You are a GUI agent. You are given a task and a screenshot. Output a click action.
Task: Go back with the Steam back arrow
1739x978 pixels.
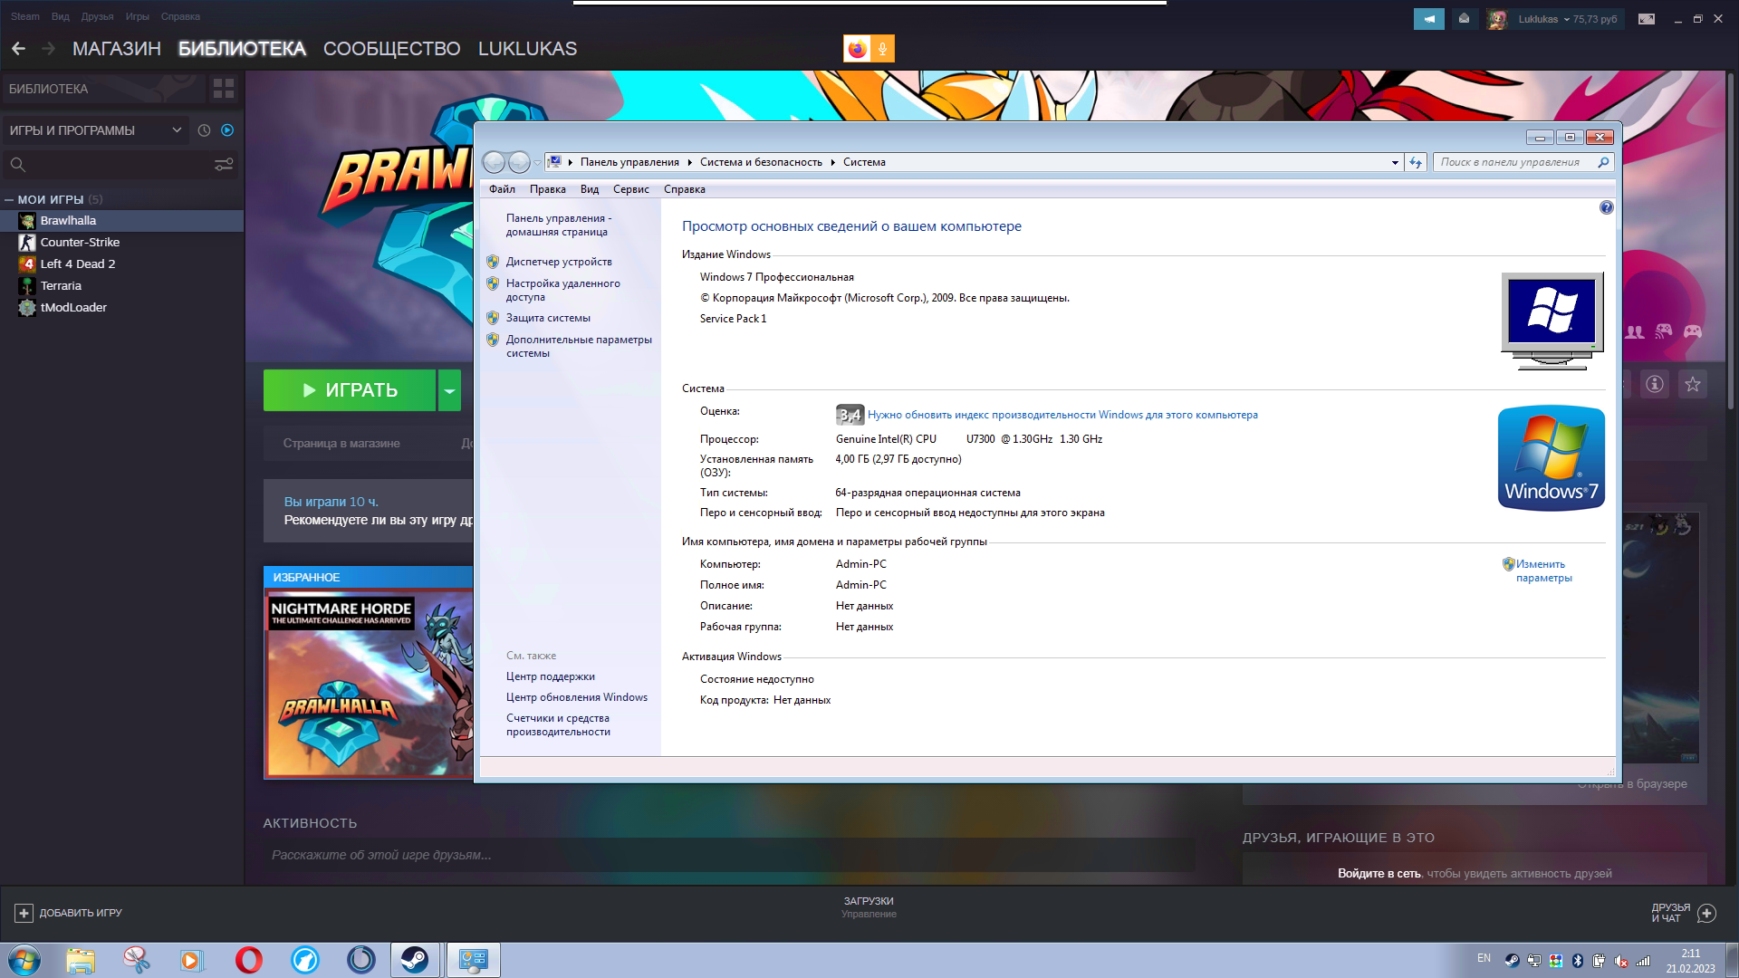tap(18, 49)
